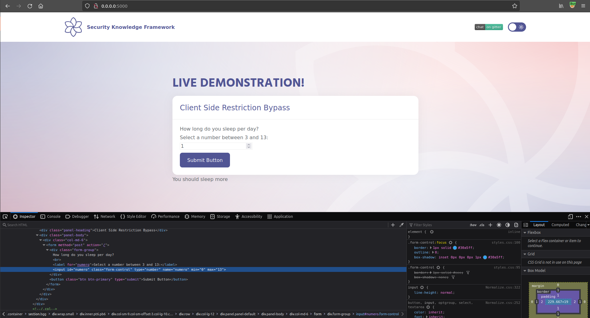Click filter icon next to struck-through border
Image resolution: width=590 pixels, height=318 pixels.
tap(468, 273)
